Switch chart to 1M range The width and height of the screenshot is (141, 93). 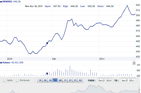click(x=50, y=80)
